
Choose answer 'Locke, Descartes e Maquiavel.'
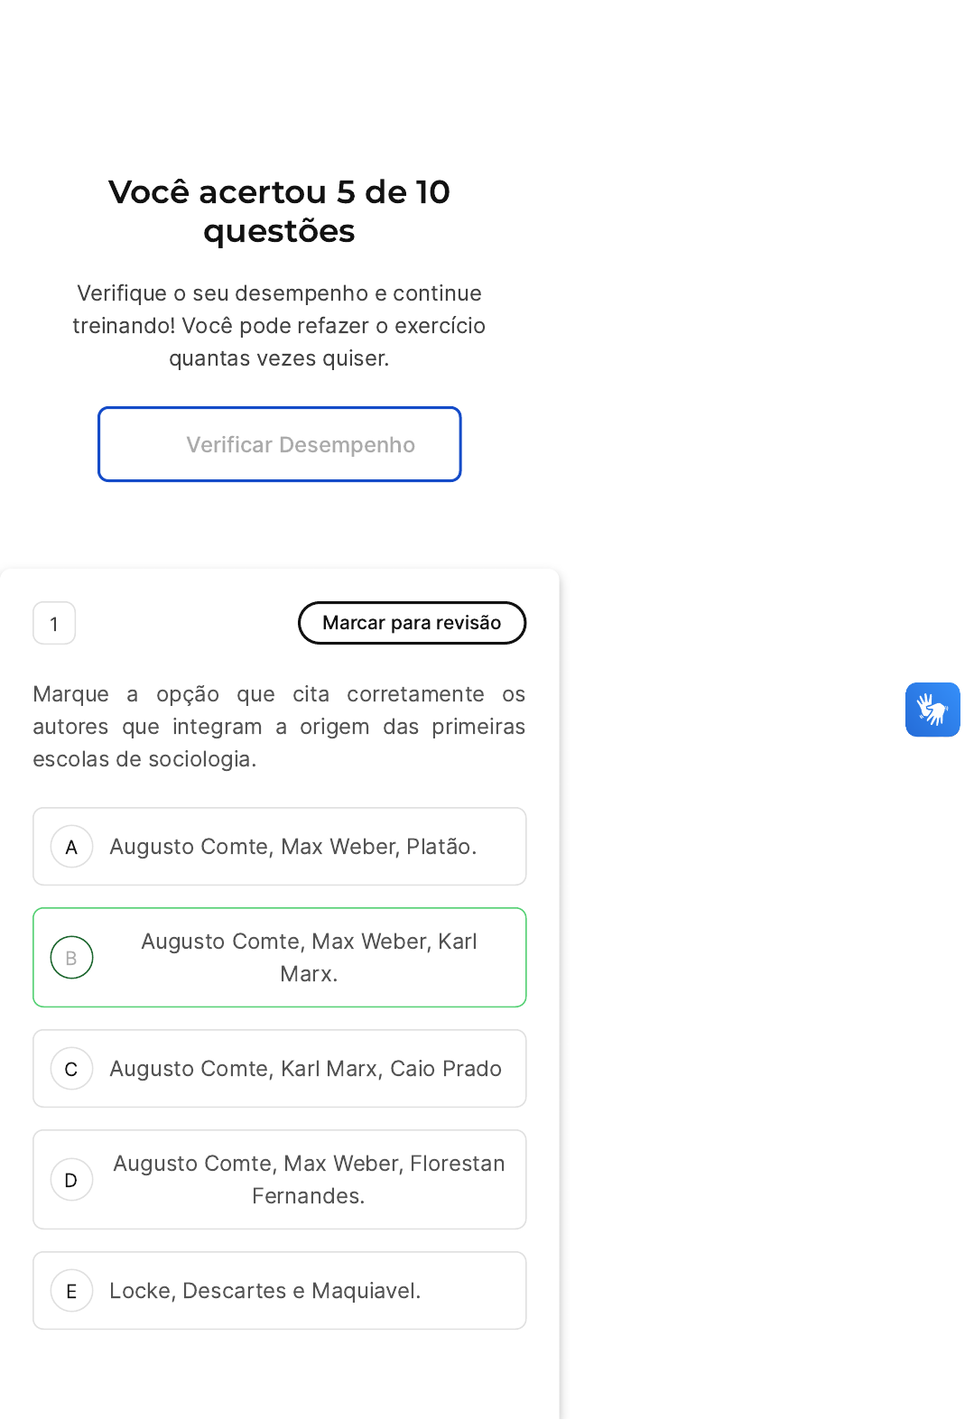[x=264, y=1291]
